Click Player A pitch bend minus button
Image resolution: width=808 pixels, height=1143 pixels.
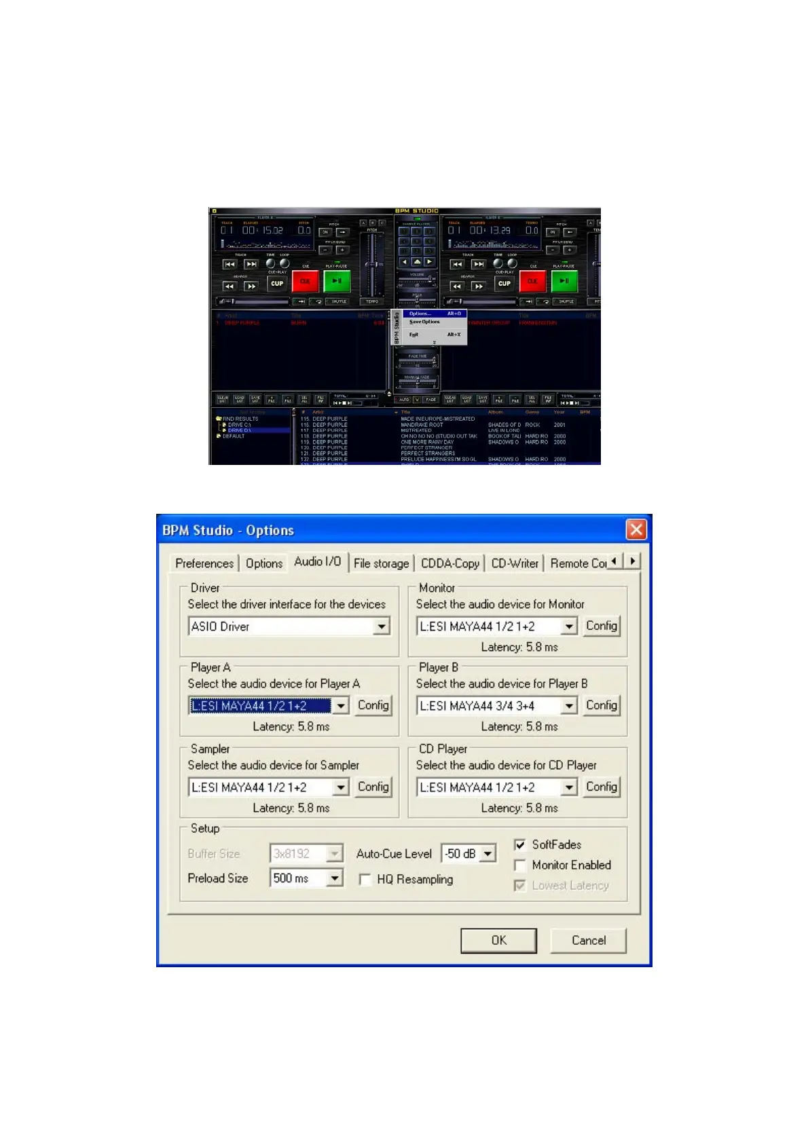pyautogui.click(x=326, y=250)
